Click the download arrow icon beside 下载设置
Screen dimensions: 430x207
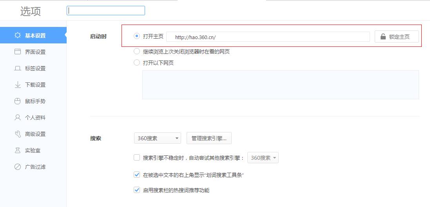[x=18, y=85]
